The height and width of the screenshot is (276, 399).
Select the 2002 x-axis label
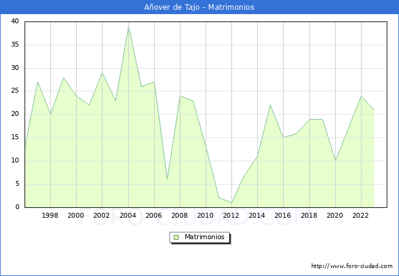click(102, 215)
